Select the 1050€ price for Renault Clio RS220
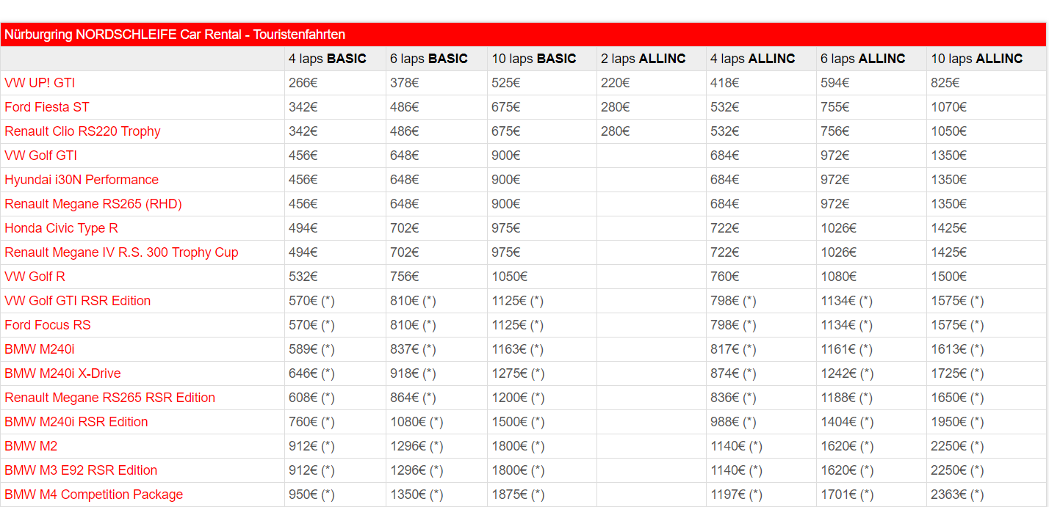This screenshot has height=507, width=1049. pos(949,131)
